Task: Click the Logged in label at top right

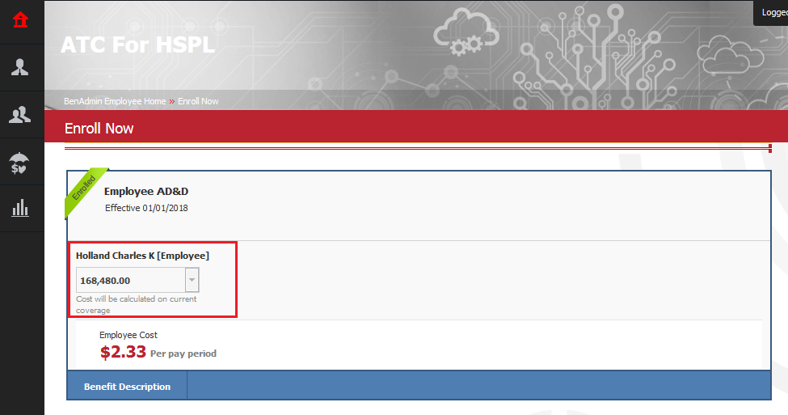Action: [773, 12]
